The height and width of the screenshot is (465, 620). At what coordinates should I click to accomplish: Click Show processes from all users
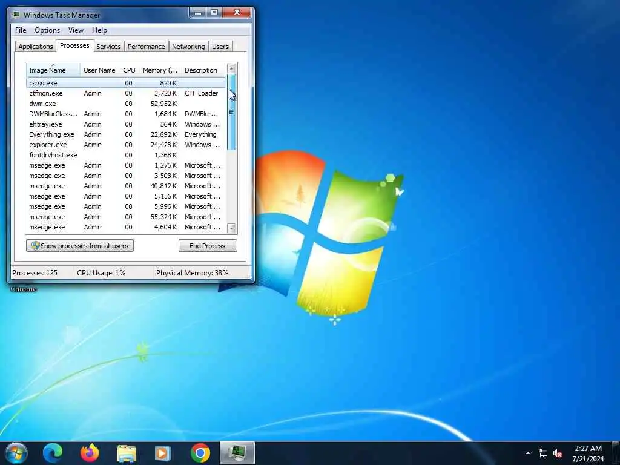(x=80, y=246)
